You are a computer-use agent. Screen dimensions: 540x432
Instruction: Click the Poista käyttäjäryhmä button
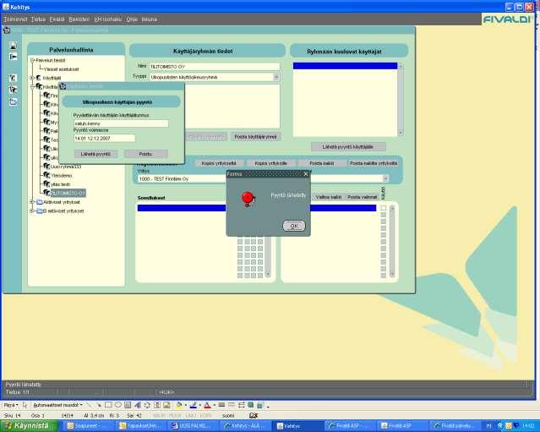point(255,137)
